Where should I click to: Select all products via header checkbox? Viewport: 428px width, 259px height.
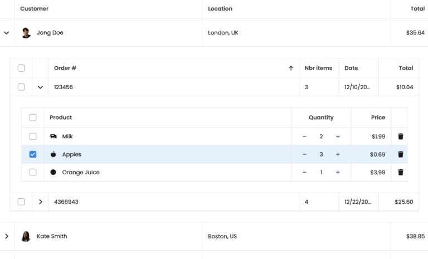33,118
